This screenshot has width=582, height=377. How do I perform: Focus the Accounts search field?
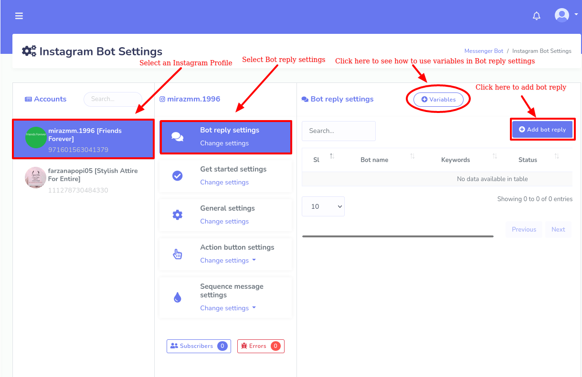(x=113, y=99)
